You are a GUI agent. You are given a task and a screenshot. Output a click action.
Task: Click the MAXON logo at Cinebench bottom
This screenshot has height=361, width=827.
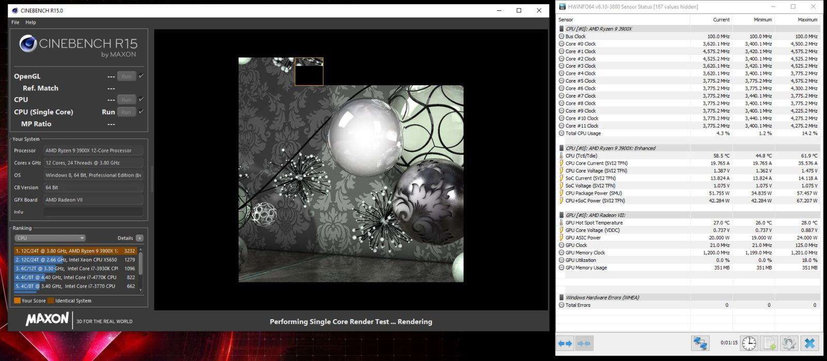[47, 319]
